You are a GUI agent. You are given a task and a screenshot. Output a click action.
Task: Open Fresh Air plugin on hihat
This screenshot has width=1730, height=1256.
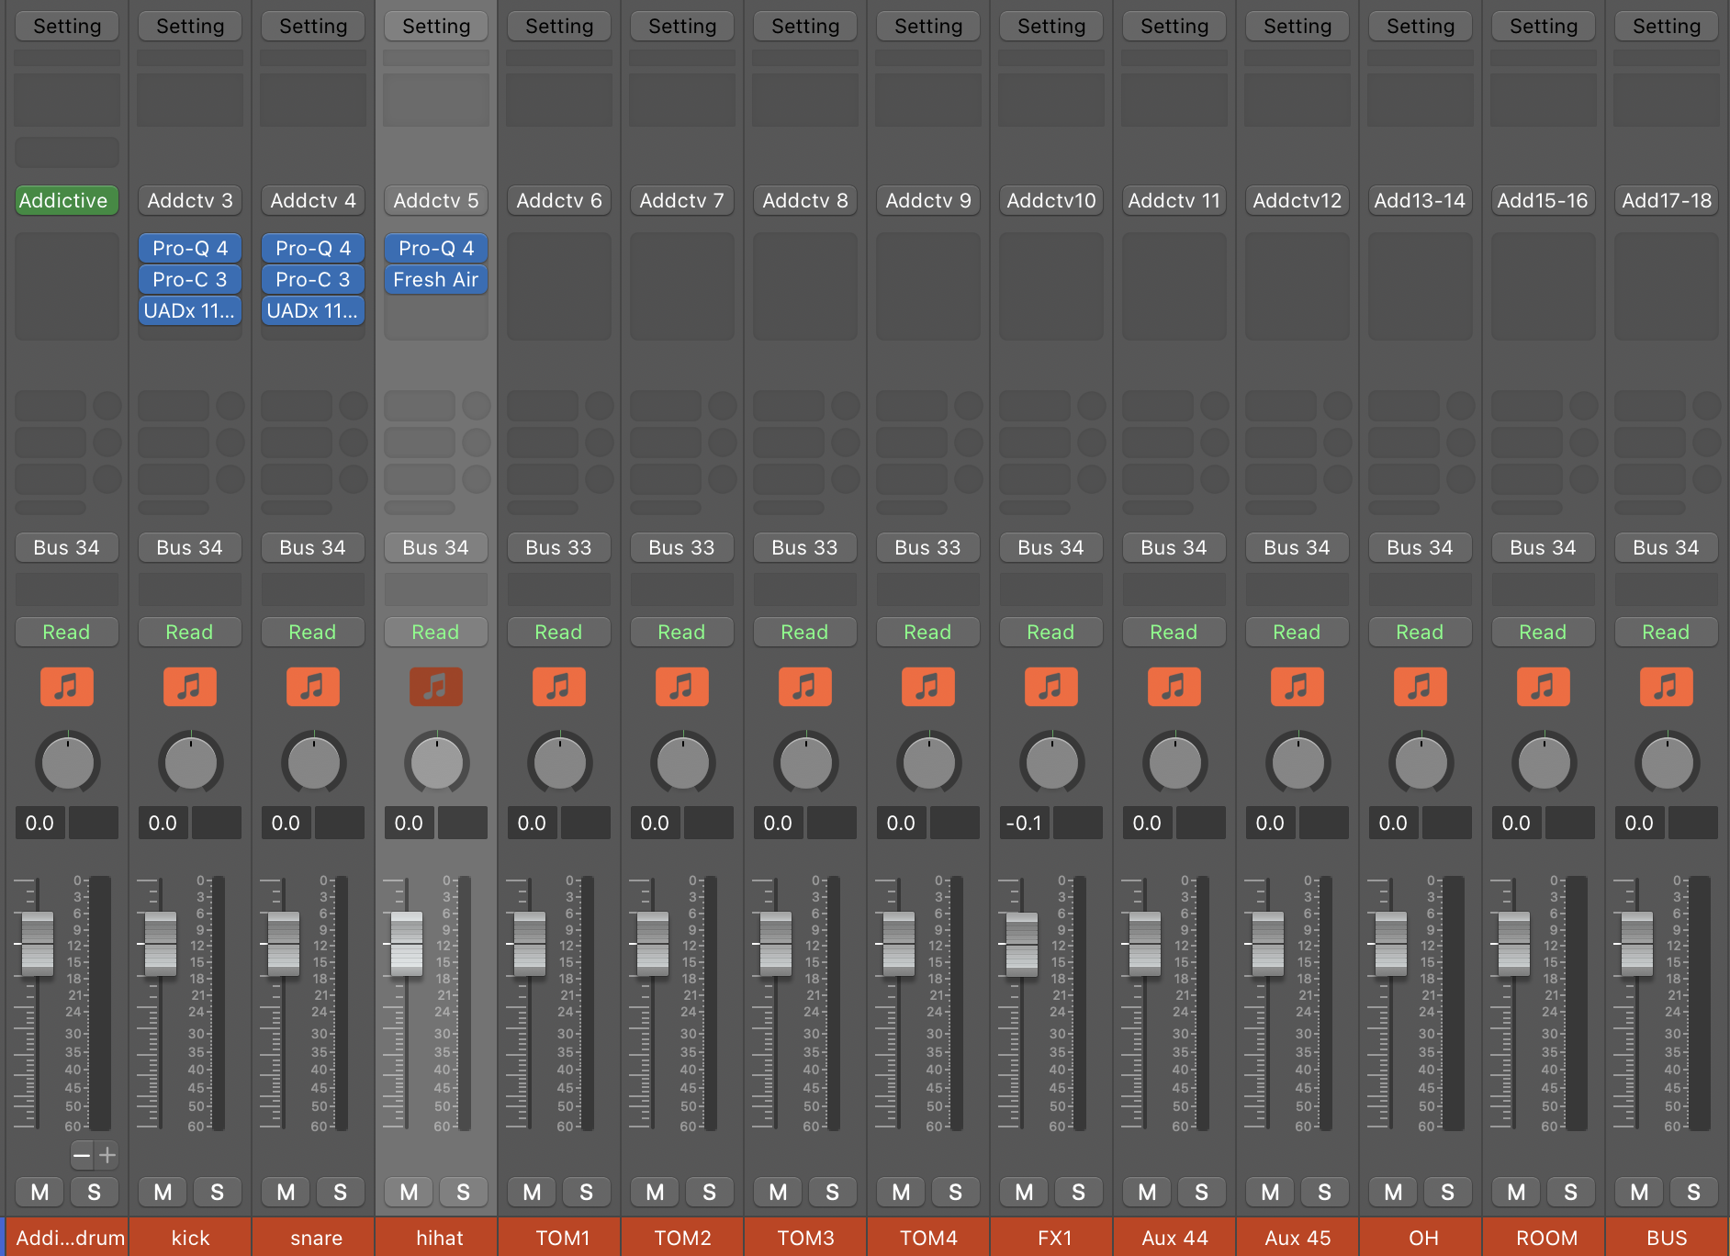pos(436,279)
